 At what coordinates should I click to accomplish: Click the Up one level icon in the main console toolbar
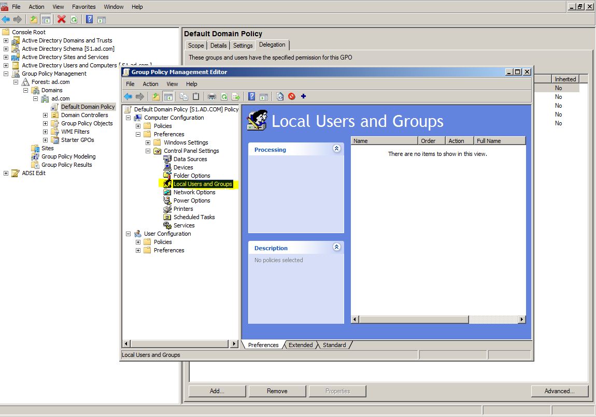click(34, 19)
